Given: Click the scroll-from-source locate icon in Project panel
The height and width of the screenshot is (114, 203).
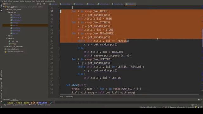Looking at the screenshot, I should [x=38, y=4].
